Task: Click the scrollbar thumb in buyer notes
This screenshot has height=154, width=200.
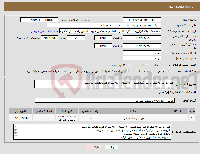Action: (15, 130)
